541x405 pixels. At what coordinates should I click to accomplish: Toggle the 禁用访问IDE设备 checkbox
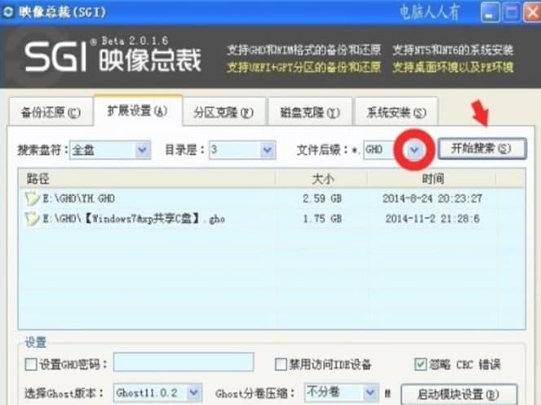click(281, 364)
